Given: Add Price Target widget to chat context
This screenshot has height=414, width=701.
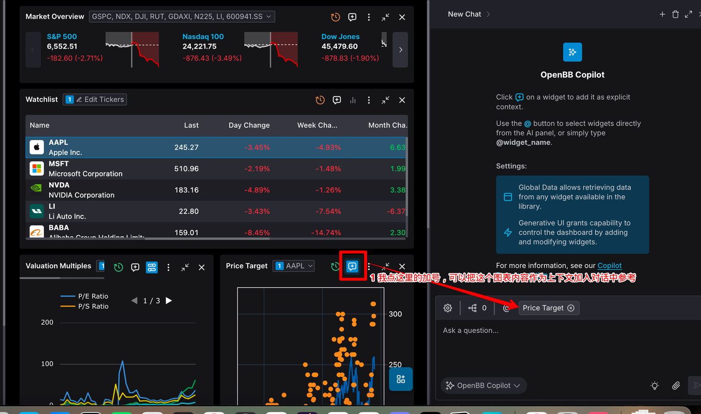Looking at the screenshot, I should pos(352,266).
